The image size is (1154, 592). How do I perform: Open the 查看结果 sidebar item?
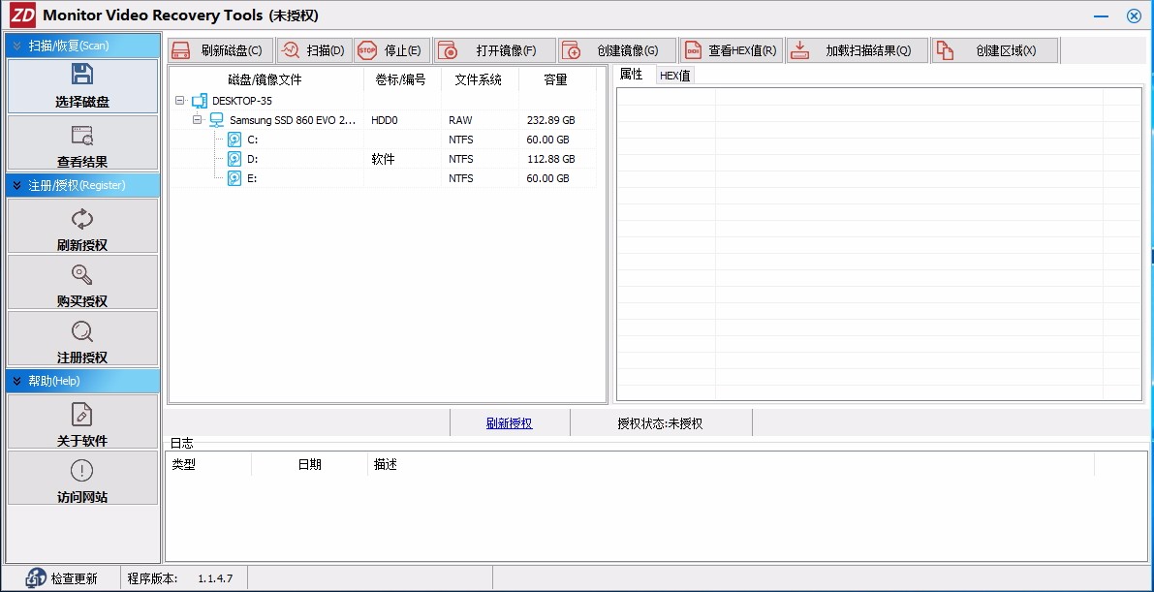click(x=82, y=142)
